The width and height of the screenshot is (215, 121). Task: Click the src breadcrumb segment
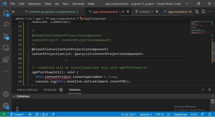[30, 18]
